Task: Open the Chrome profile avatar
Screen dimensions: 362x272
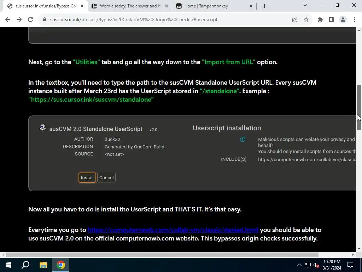Action: [x=343, y=20]
